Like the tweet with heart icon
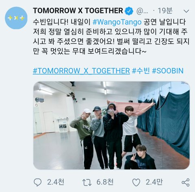This screenshot has width=195, height=192. 136,182
